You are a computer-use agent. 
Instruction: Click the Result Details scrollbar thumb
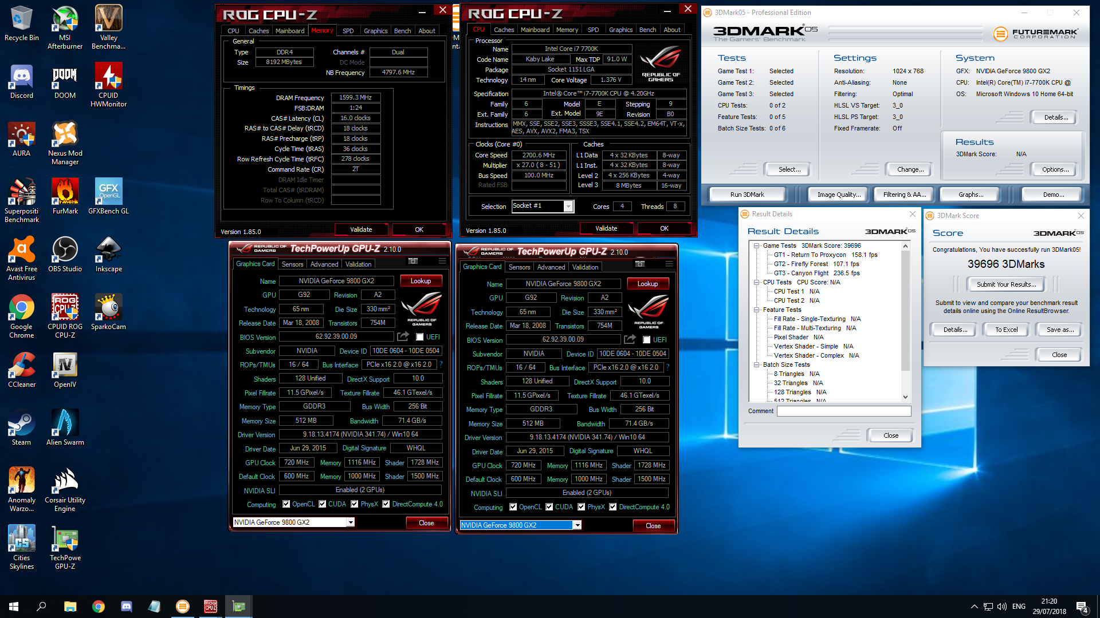point(905,311)
